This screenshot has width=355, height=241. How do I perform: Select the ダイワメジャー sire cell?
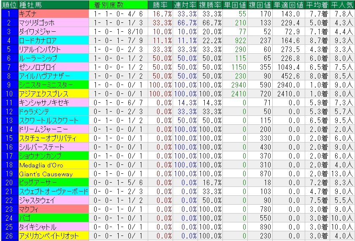click(54, 32)
